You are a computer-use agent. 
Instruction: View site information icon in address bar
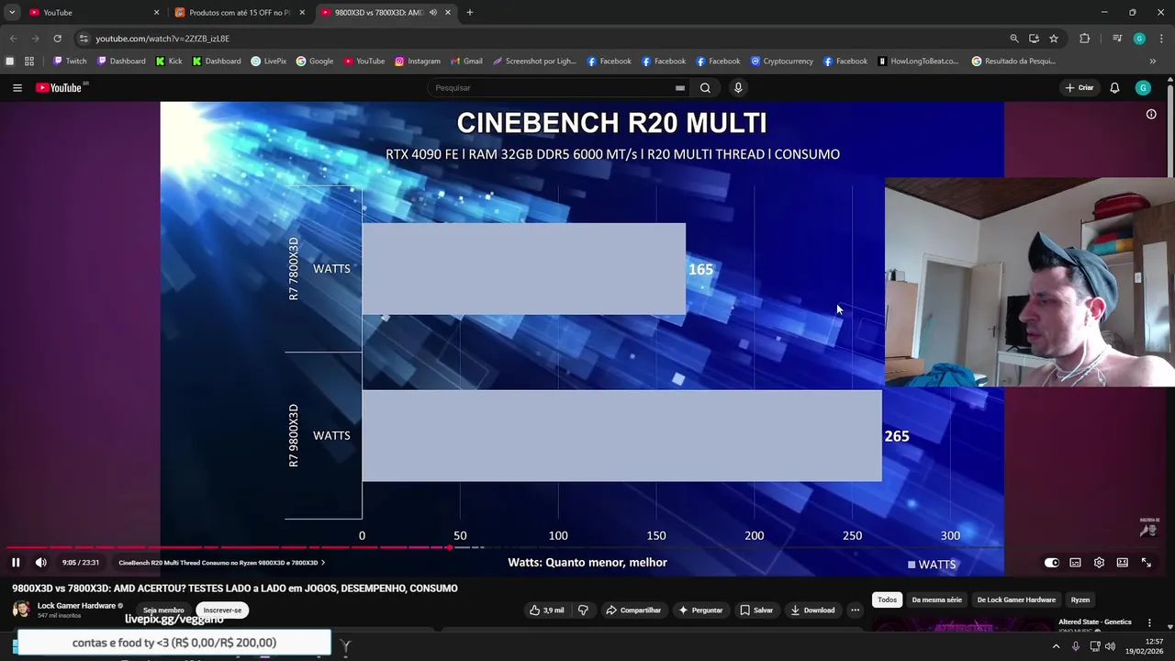click(x=84, y=39)
